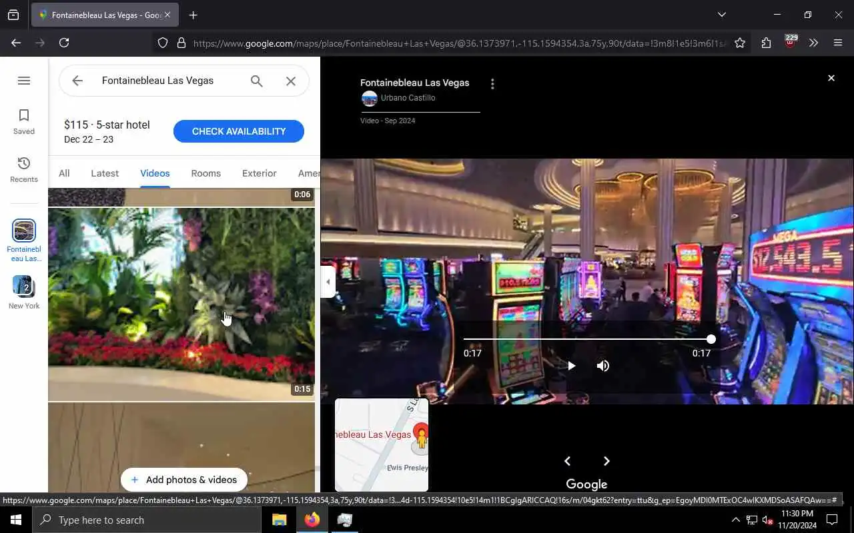The width and height of the screenshot is (854, 533).
Task: Go to next video with right chevron
Action: click(x=606, y=461)
